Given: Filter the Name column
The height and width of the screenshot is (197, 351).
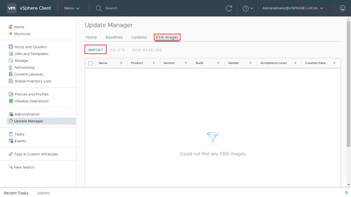Looking at the screenshot, I should point(121,63).
